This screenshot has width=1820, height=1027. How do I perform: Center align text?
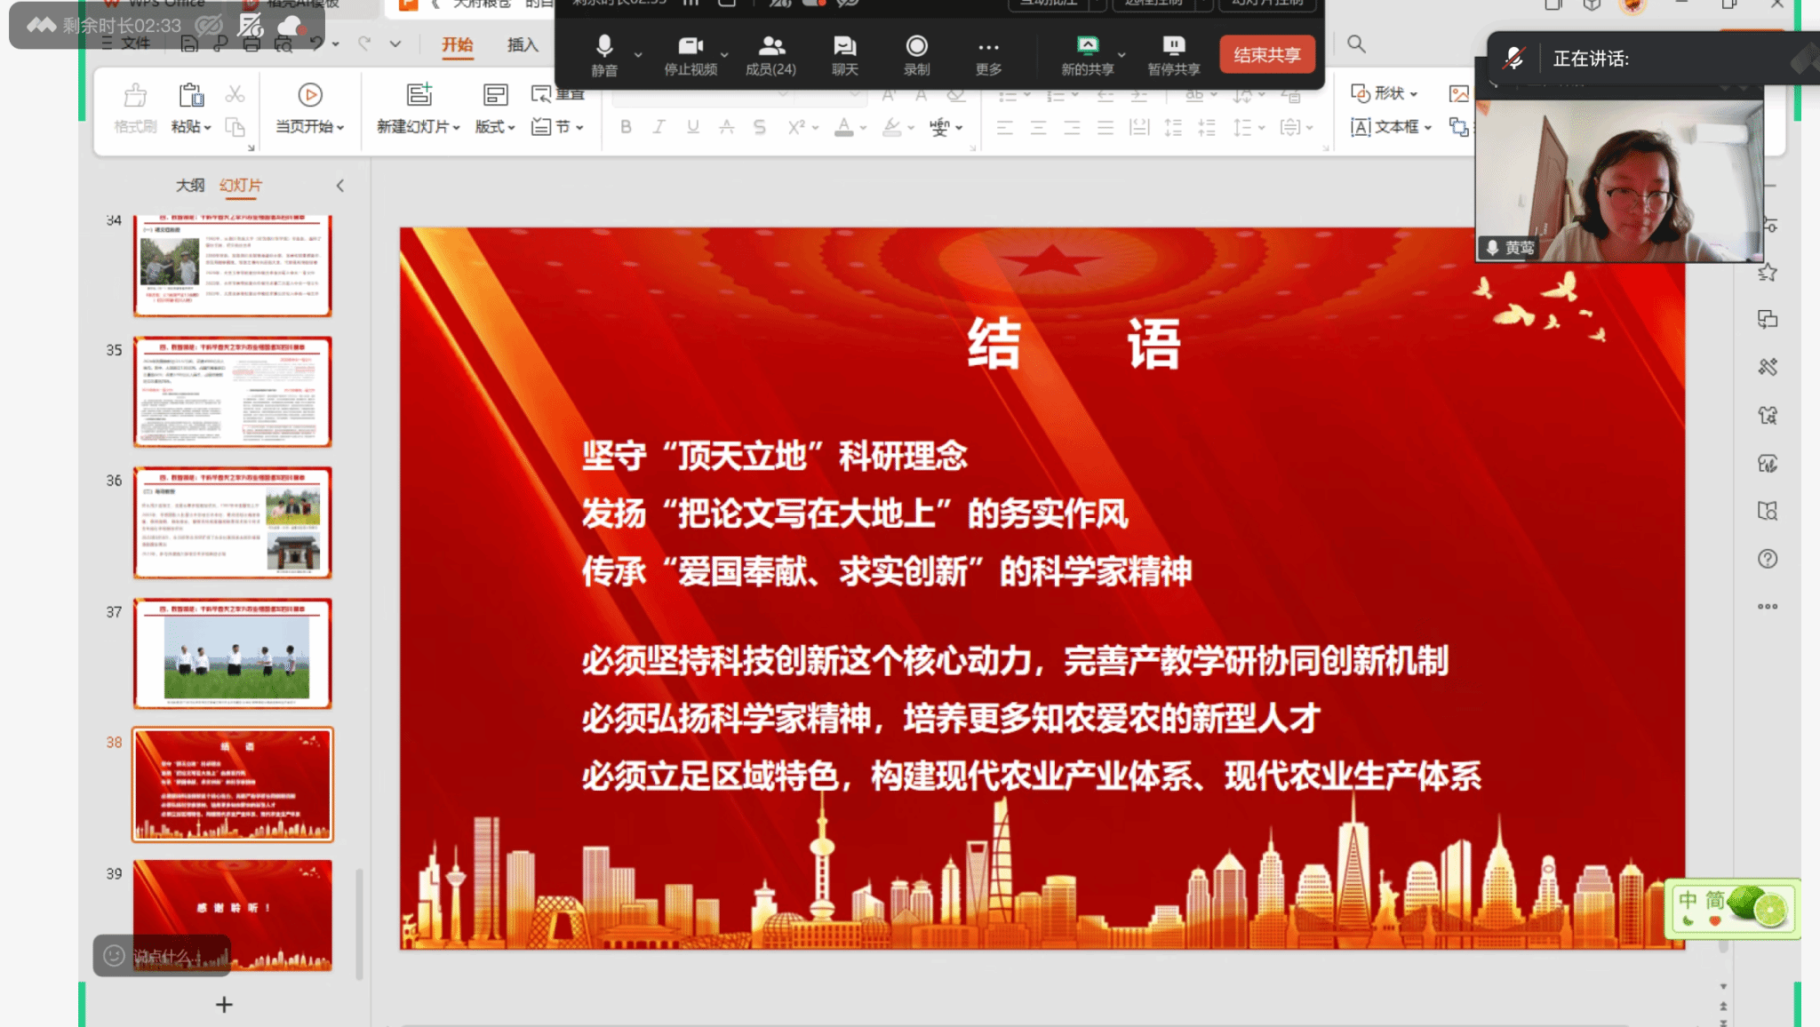[x=1038, y=128]
